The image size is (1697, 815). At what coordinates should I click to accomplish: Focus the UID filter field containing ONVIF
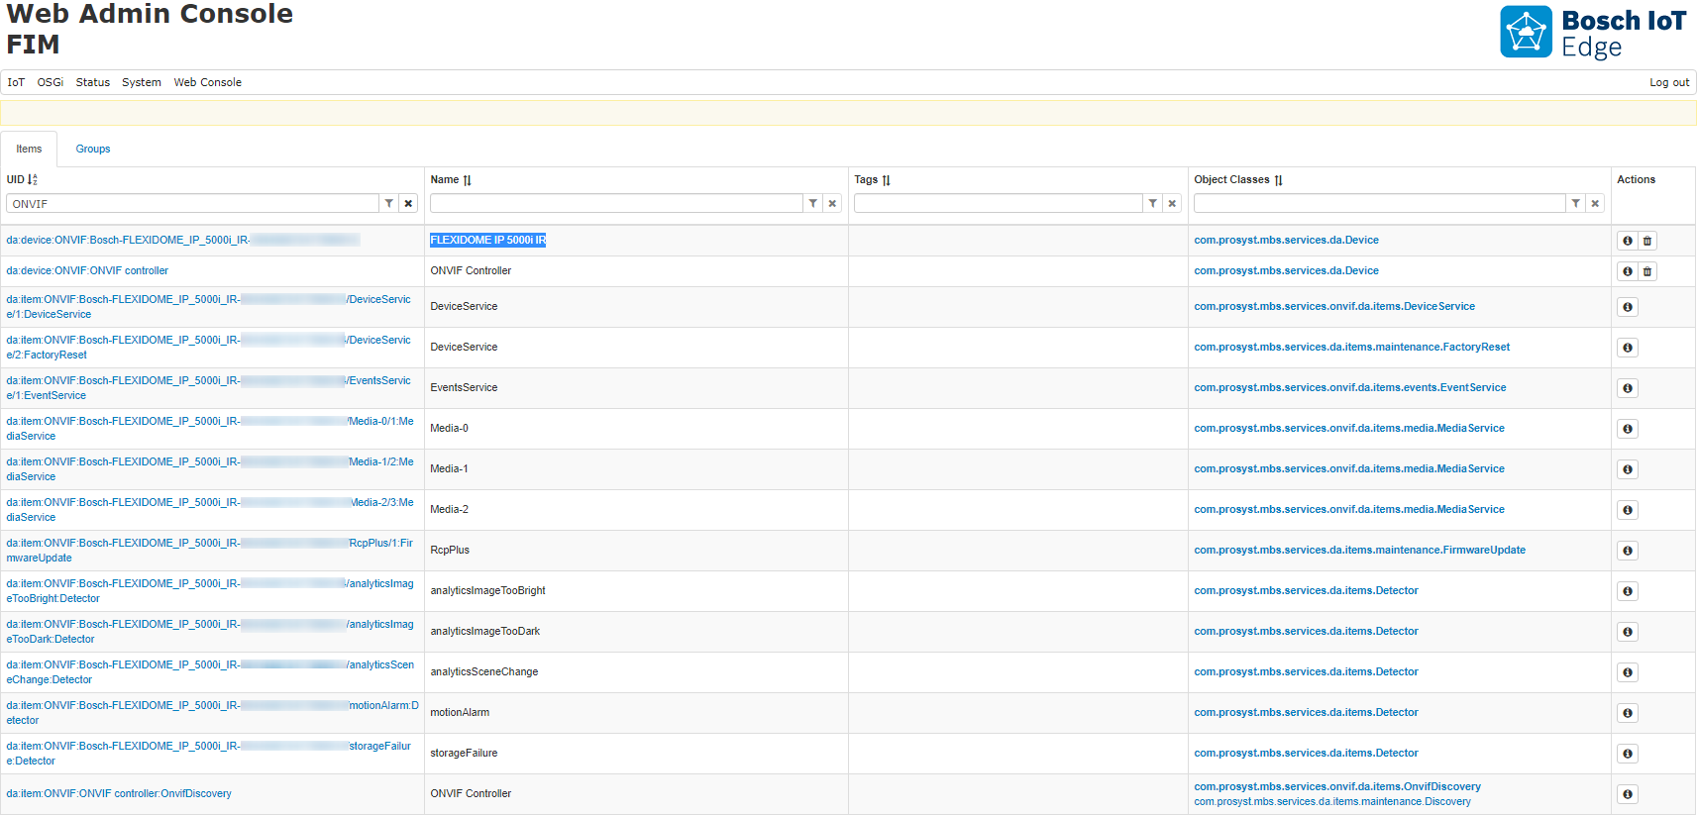click(192, 203)
